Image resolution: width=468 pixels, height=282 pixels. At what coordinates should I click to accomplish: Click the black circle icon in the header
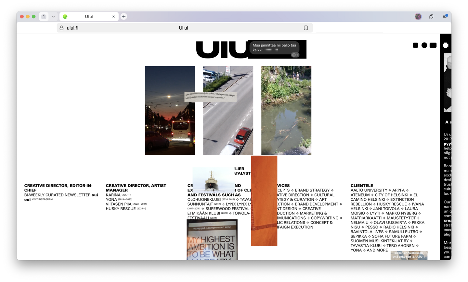tap(424, 45)
